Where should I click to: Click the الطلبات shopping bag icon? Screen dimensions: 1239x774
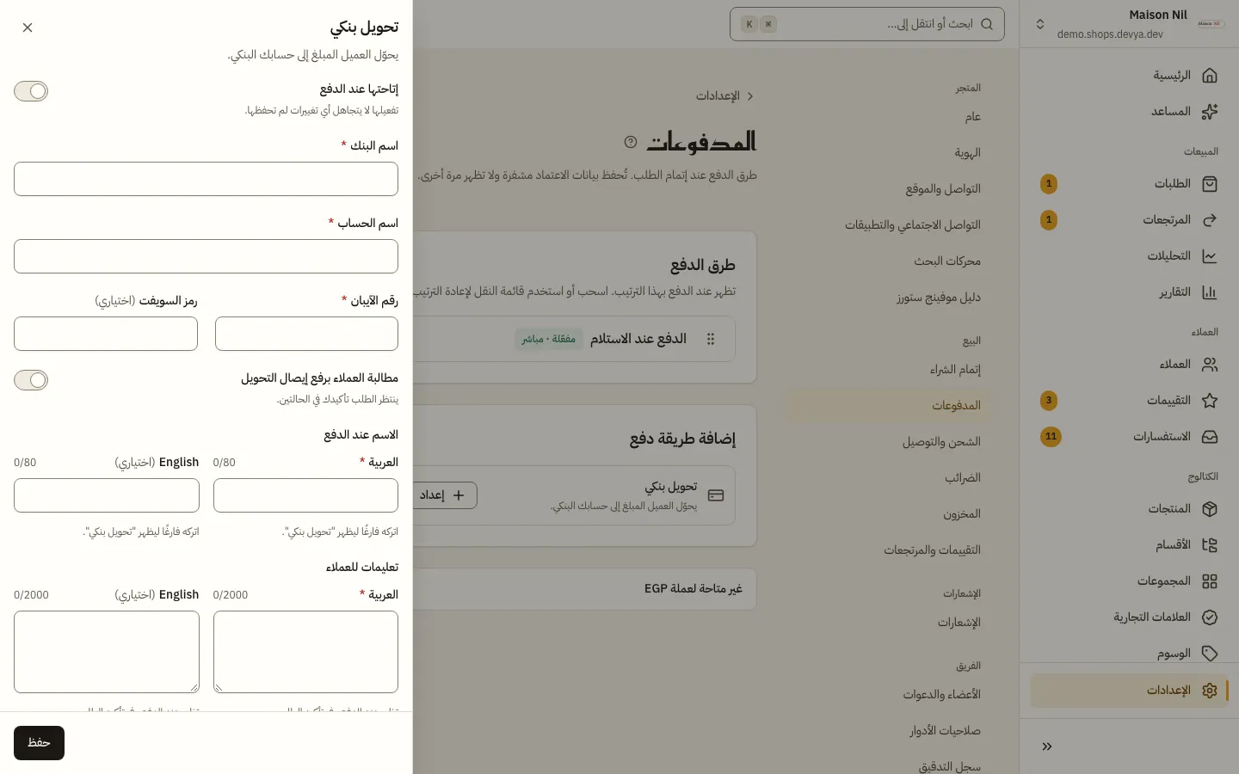click(1210, 184)
